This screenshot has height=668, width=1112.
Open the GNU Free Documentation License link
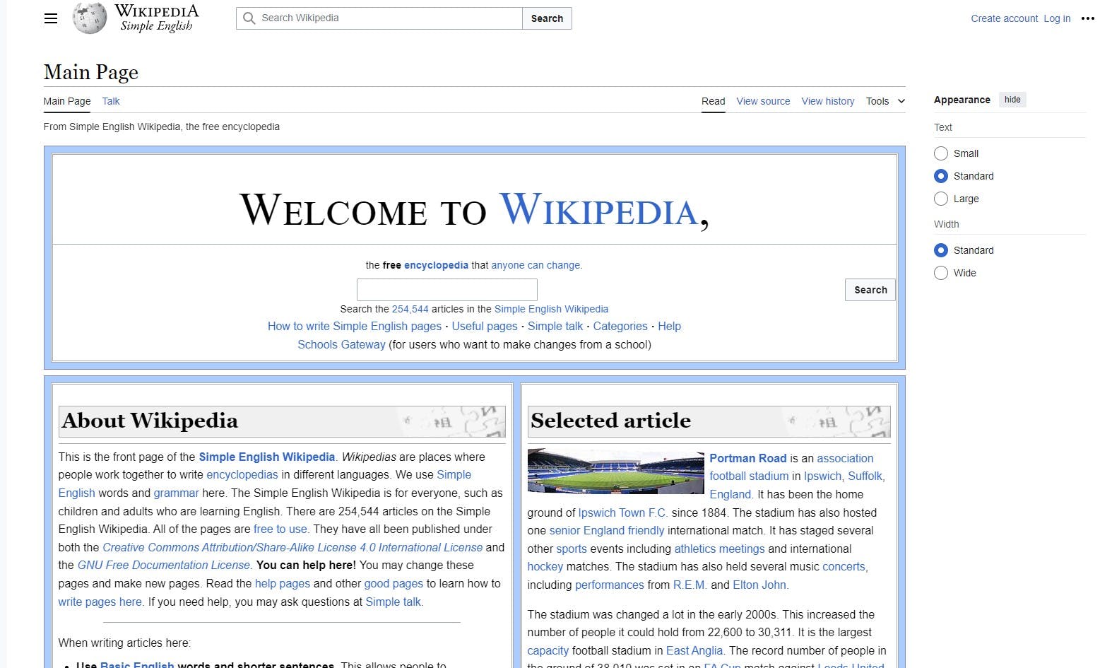tap(163, 565)
